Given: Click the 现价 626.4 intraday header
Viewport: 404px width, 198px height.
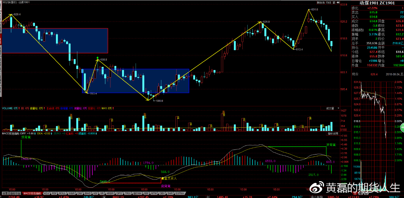Looking at the screenshot, I should (x=365, y=74).
